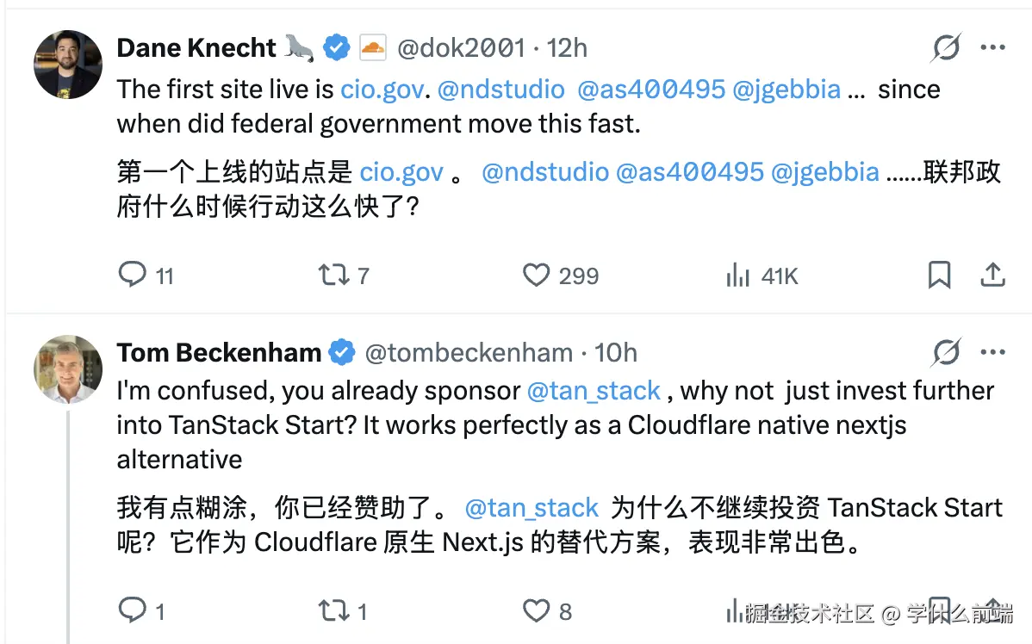1032x644 pixels.
Task: Reply to Tom Beckenham's tweet
Action: (x=132, y=611)
